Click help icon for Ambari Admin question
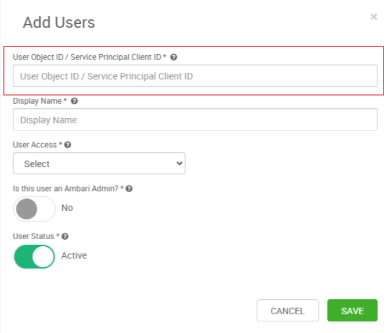 tap(129, 188)
